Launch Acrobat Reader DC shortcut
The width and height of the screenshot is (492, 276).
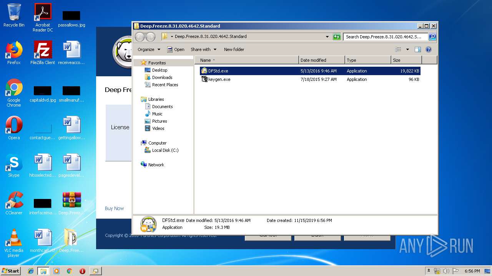pos(43,17)
